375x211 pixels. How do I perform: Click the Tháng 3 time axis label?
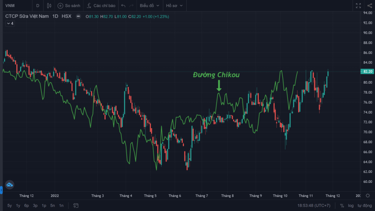(97, 196)
